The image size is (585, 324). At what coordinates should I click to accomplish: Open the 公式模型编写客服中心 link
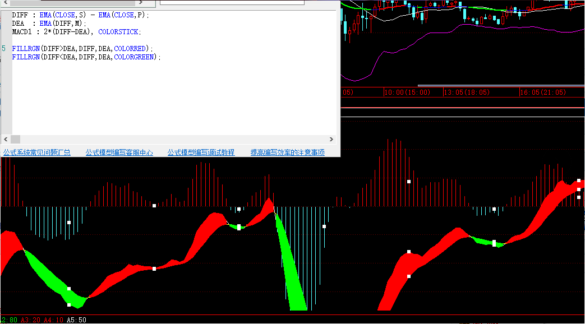(x=119, y=152)
